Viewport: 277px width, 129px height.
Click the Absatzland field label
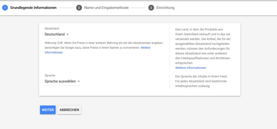click(x=52, y=28)
